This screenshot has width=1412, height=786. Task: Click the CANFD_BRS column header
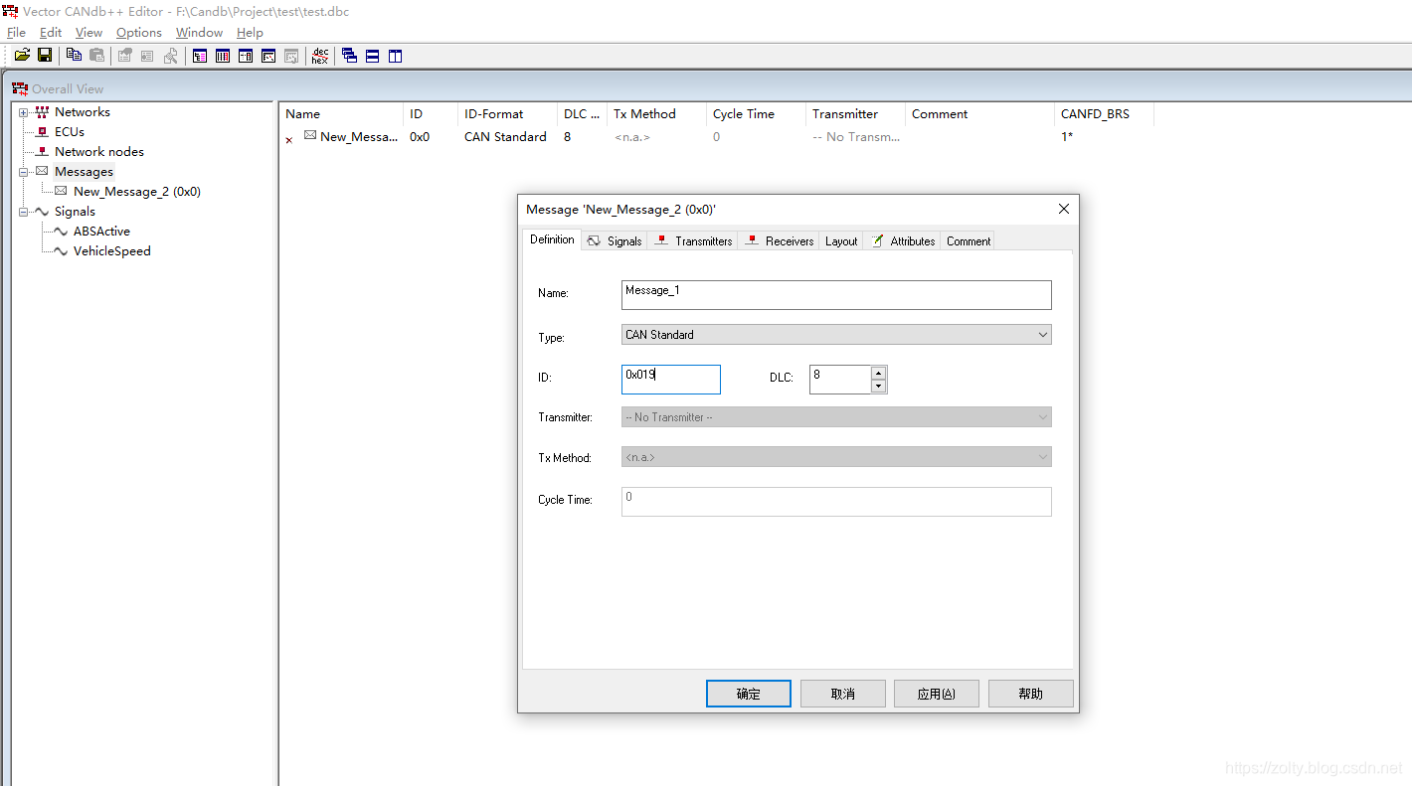pos(1104,114)
